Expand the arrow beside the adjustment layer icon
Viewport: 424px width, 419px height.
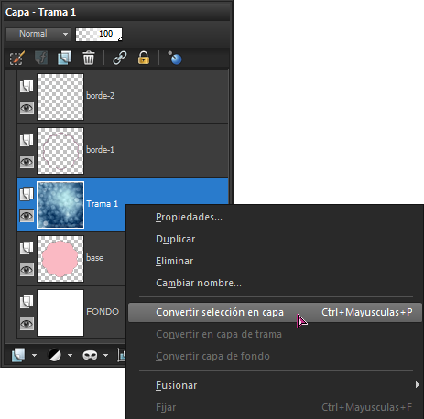point(71,355)
